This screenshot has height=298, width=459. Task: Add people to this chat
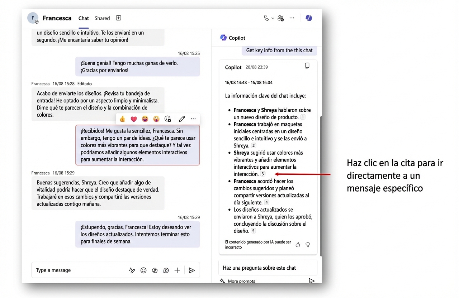point(280,18)
